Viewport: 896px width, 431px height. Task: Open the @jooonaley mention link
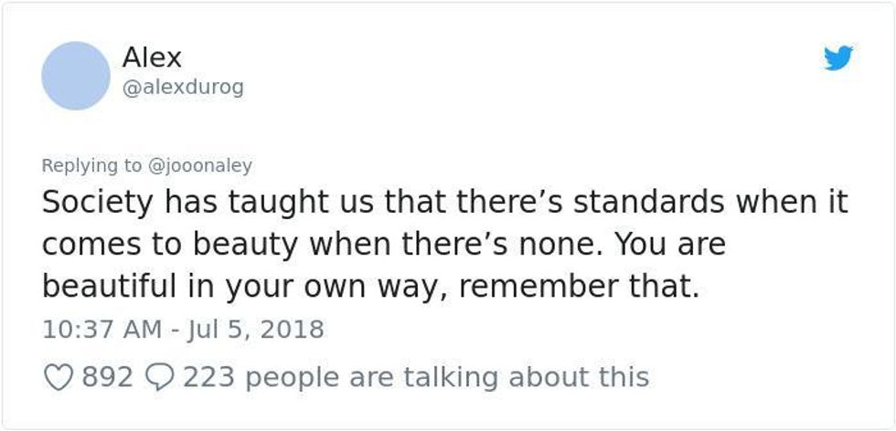tap(200, 165)
